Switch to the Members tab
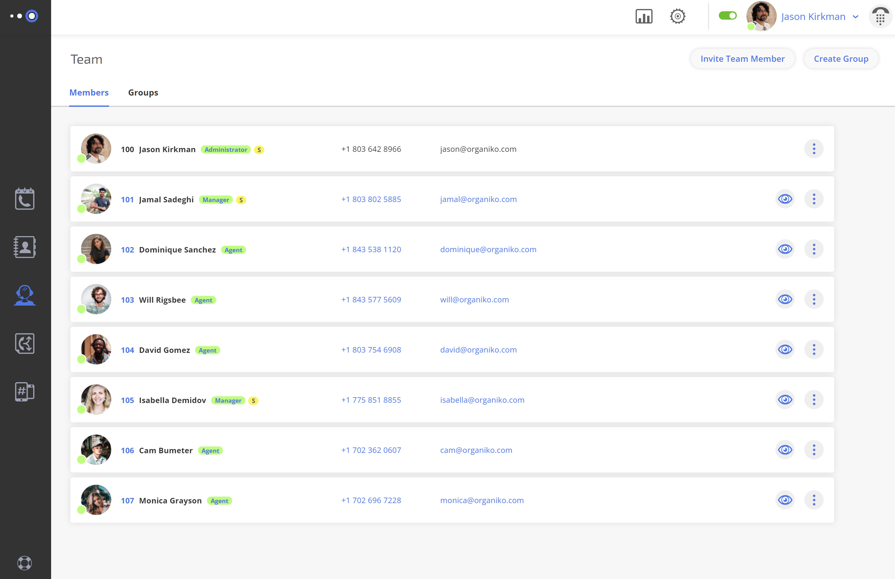895x579 pixels. click(x=89, y=93)
